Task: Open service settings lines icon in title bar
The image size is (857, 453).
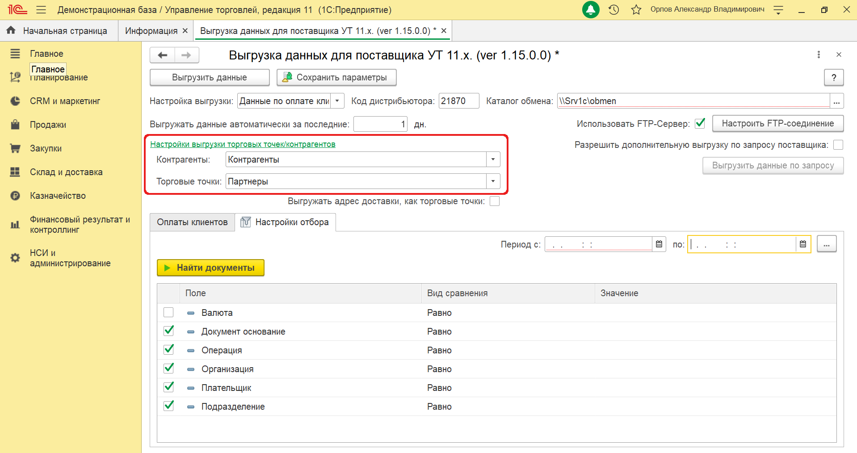Action: pyautogui.click(x=778, y=10)
